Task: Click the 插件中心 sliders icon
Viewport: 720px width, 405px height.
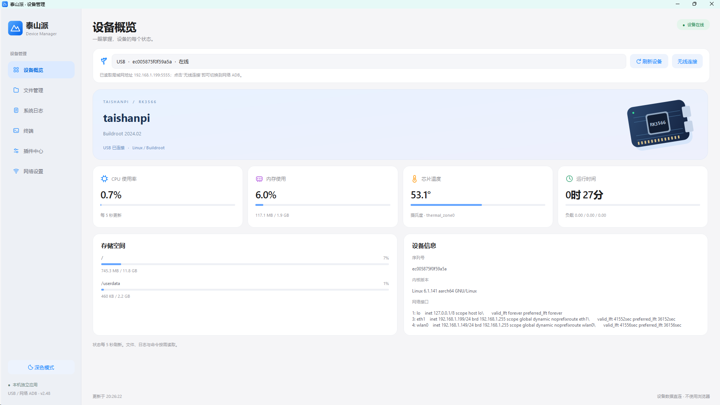Action: [16, 151]
